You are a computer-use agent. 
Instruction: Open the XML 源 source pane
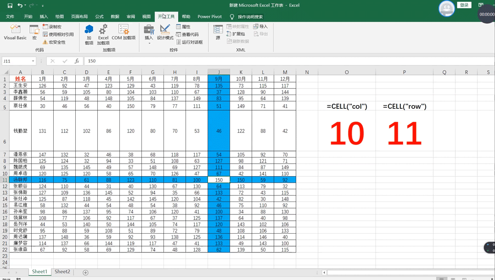coord(218,33)
